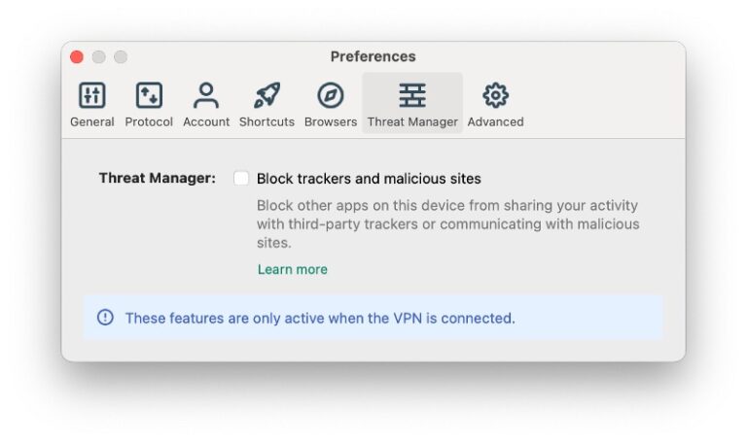747x443 pixels.
Task: Select the Protocol tab label
Action: point(149,122)
